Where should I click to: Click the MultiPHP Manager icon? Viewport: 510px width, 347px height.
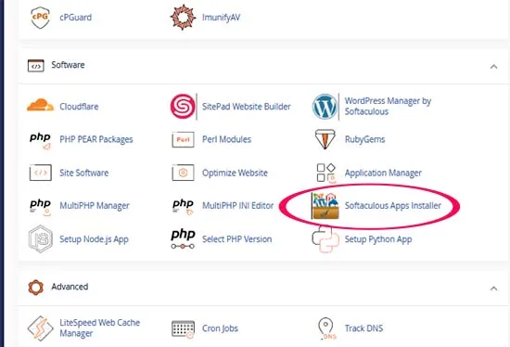(x=40, y=207)
